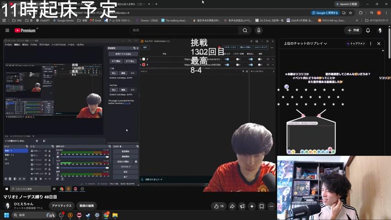This screenshot has width=391, height=220.
Task: Like the video with 15 likes
Action: click(219, 206)
